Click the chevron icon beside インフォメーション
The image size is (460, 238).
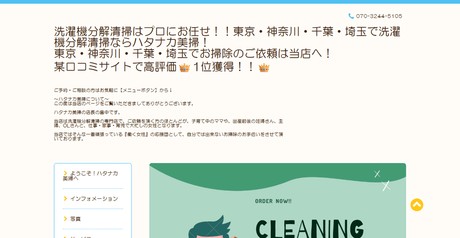[66, 198]
